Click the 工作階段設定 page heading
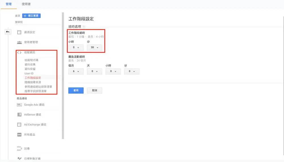 [81, 19]
